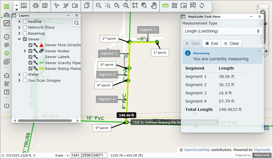Click the map scale input field
The image size is (273, 159).
pyautogui.click(x=89, y=155)
